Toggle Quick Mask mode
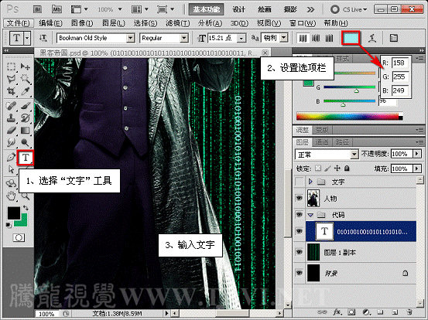This screenshot has height=320, width=428. pyautogui.click(x=19, y=238)
